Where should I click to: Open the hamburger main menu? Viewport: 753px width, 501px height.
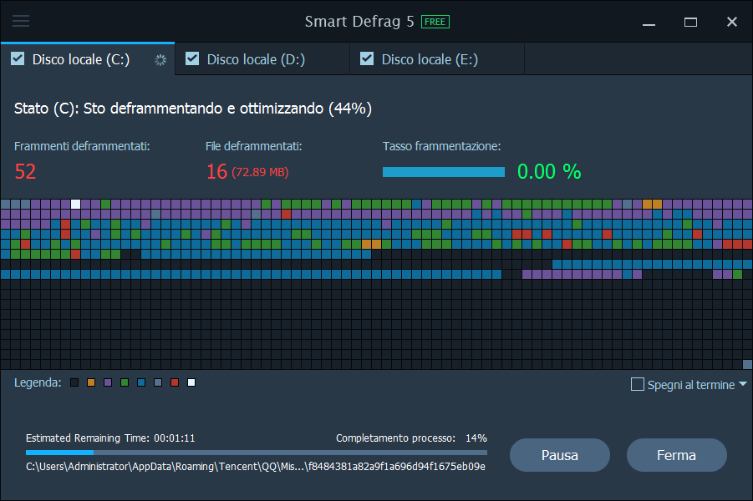tap(21, 22)
